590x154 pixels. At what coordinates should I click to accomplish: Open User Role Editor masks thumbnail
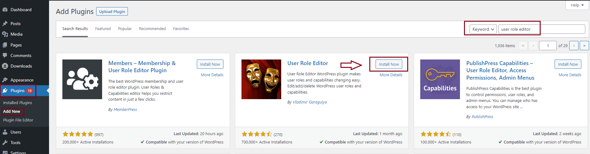[x=261, y=79]
